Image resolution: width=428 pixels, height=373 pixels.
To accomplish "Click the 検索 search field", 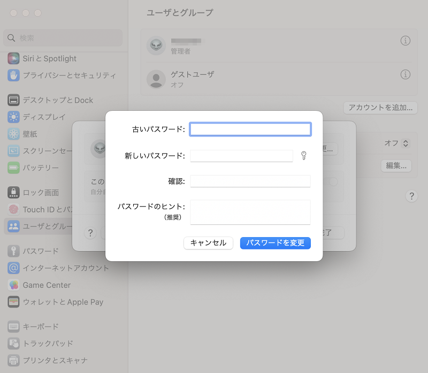I will pyautogui.click(x=63, y=38).
